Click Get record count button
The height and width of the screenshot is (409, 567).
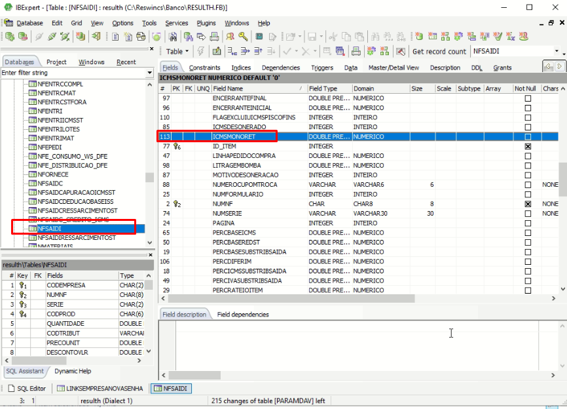439,51
